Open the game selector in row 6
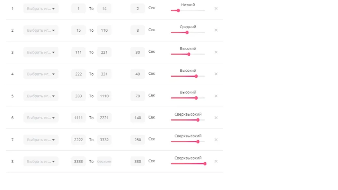This screenshot has height=190, width=338. tap(41, 118)
